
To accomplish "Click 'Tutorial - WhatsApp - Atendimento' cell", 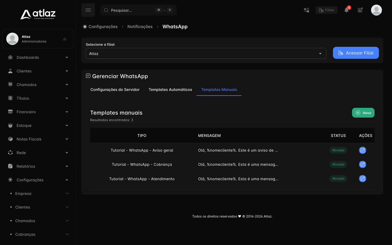I will pos(142,179).
